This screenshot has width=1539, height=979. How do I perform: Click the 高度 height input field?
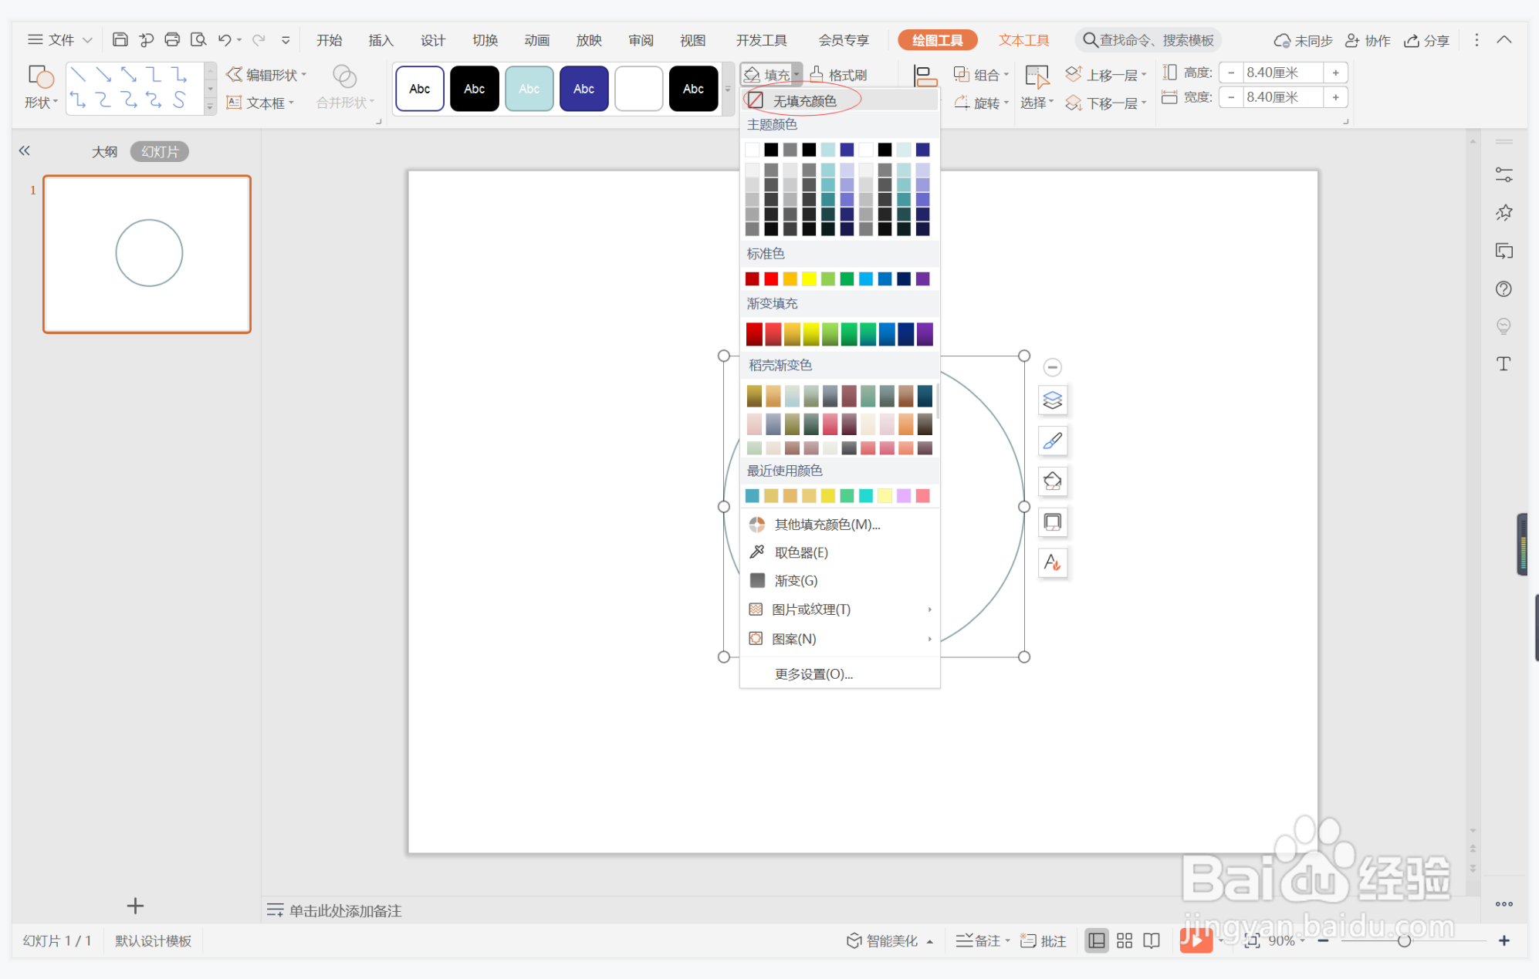tap(1282, 73)
